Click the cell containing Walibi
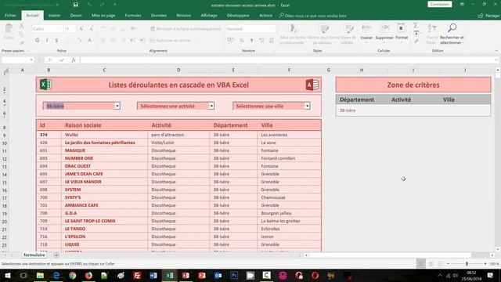This screenshot has height=282, width=501. coord(104,135)
